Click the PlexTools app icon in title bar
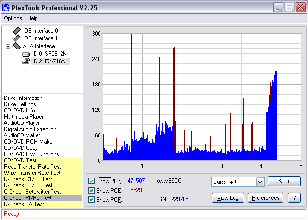 (6, 8)
